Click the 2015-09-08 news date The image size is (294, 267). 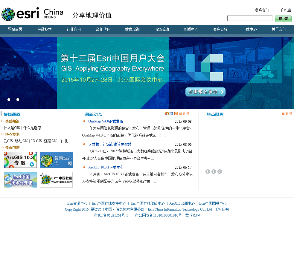pyautogui.click(x=183, y=122)
